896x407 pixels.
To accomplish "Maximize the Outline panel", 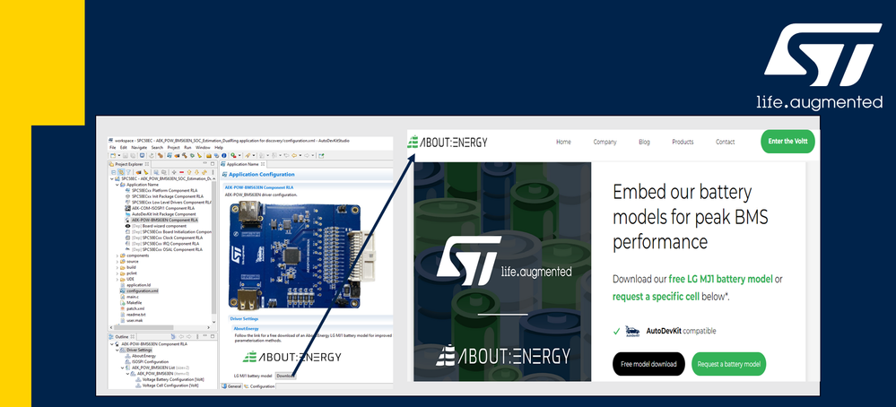I will tap(213, 336).
